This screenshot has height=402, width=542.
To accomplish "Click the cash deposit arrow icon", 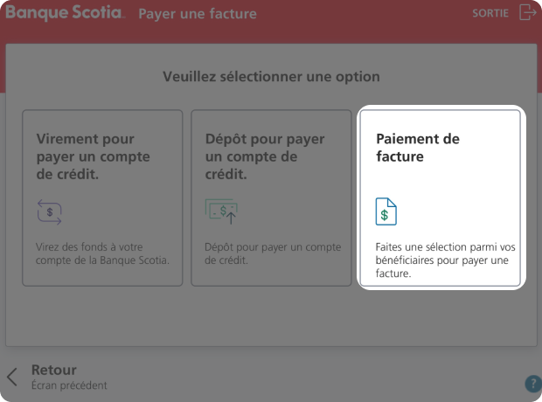I will (221, 211).
